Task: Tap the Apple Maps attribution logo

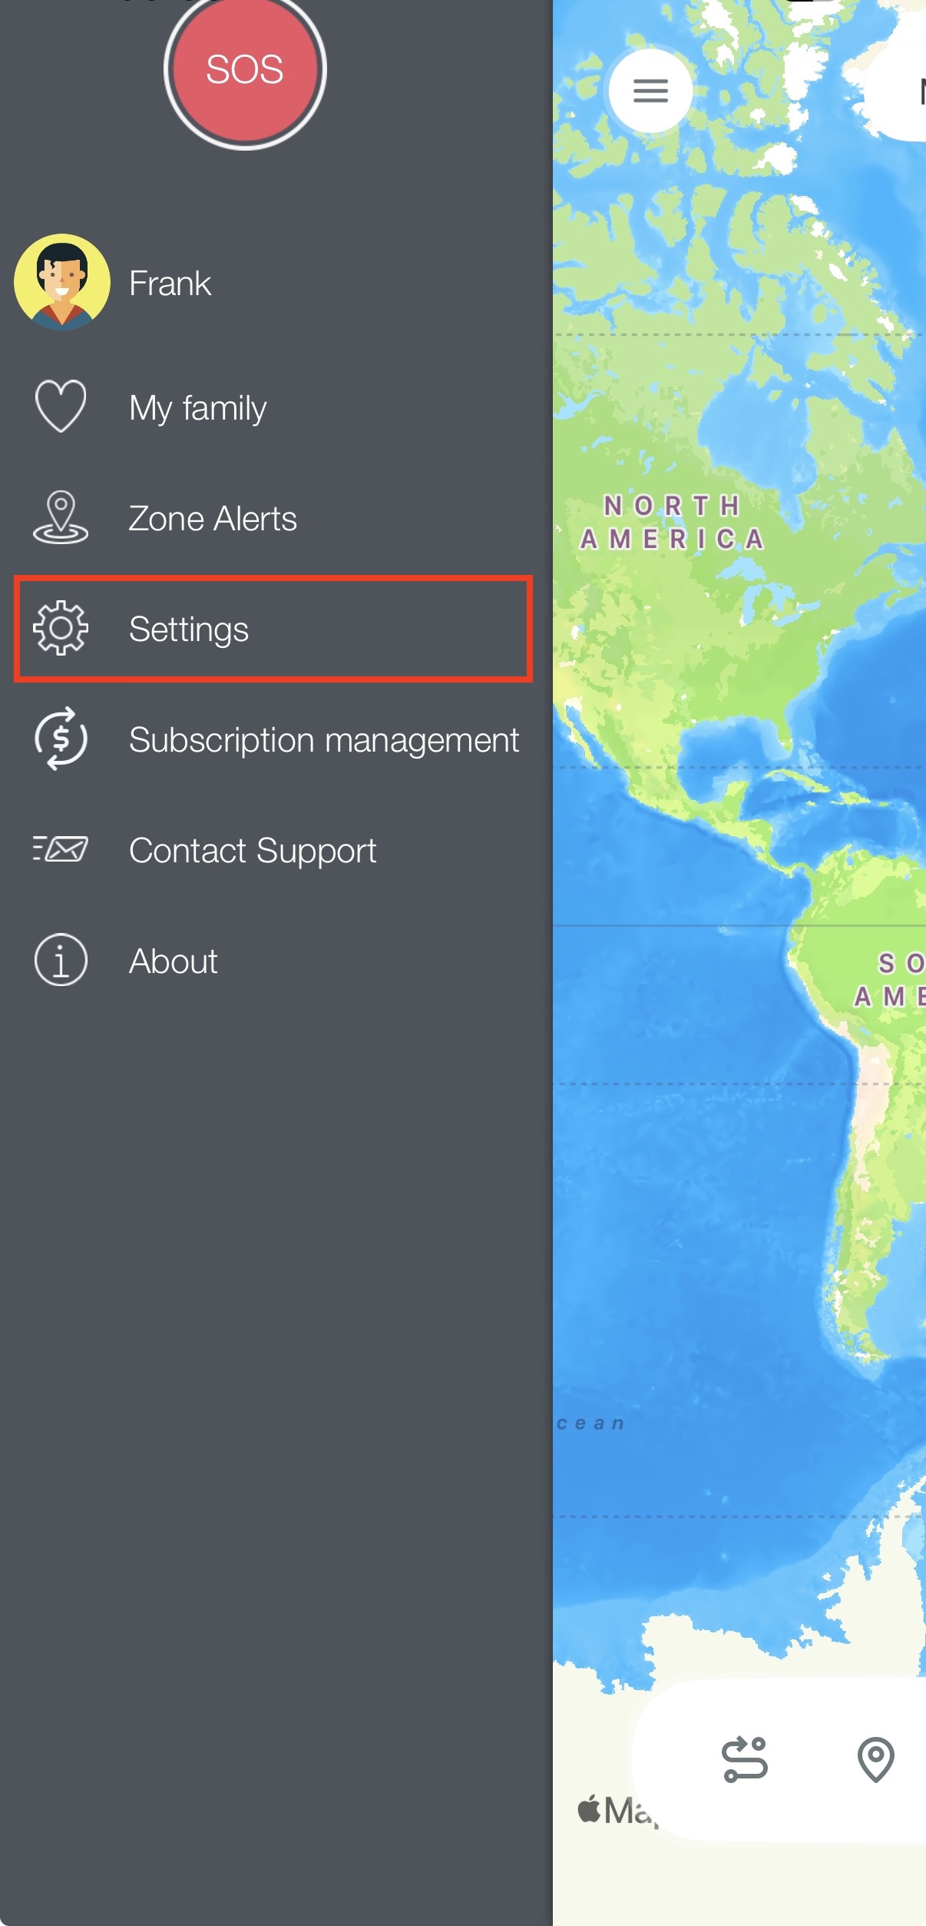Action: (618, 1810)
